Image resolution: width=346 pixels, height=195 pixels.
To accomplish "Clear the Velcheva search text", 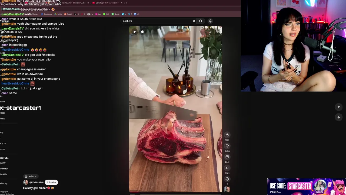I will (x=194, y=21).
